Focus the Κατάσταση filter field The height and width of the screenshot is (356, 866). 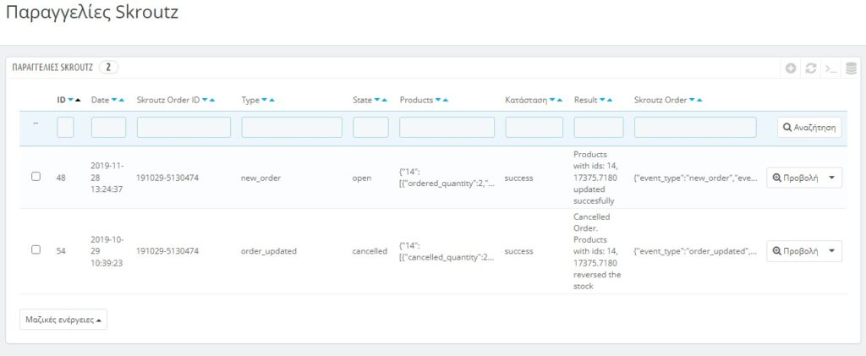click(x=534, y=128)
